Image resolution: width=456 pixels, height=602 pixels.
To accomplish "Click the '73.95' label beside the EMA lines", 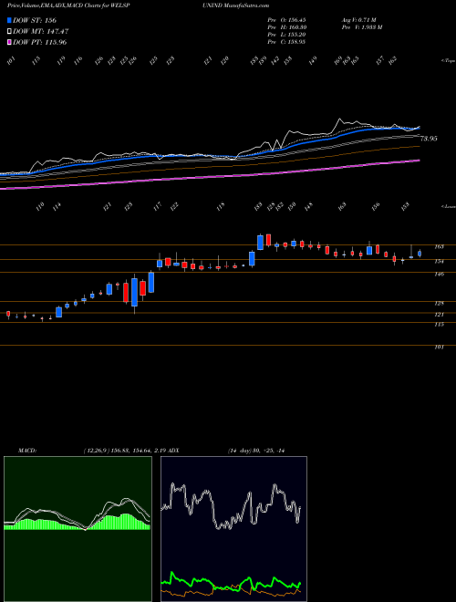I will point(429,139).
